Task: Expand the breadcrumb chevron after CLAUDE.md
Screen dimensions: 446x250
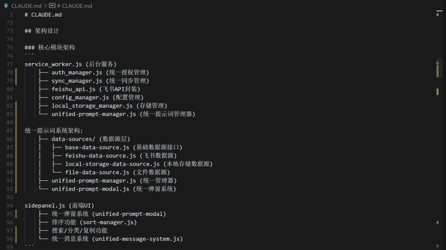Action: pos(45,6)
